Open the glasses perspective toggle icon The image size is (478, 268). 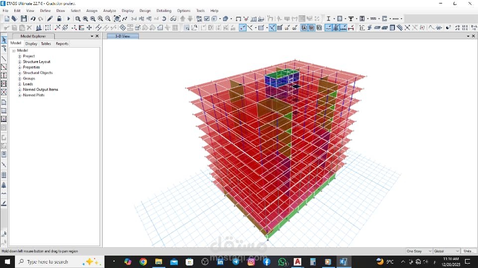pos(173,18)
